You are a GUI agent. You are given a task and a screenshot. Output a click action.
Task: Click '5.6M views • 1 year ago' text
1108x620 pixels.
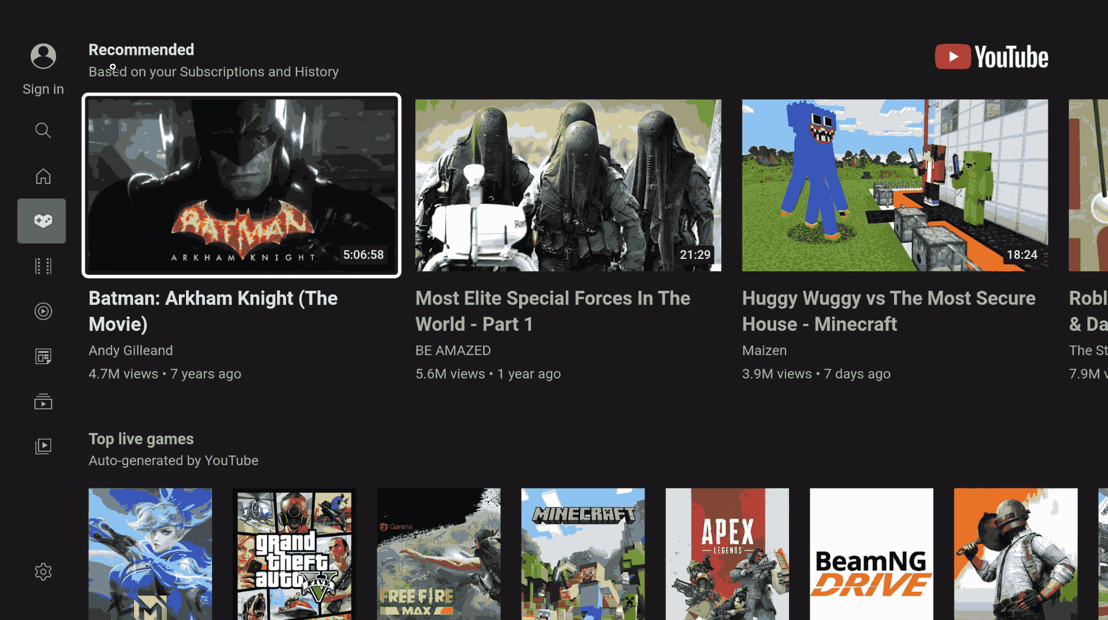[x=488, y=374]
